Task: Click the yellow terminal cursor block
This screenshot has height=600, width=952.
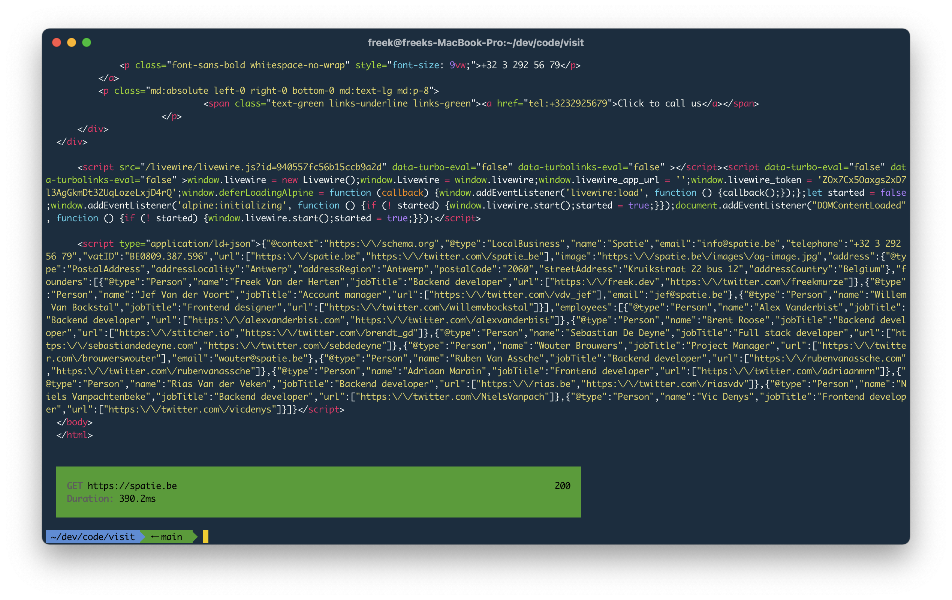Action: tap(206, 537)
